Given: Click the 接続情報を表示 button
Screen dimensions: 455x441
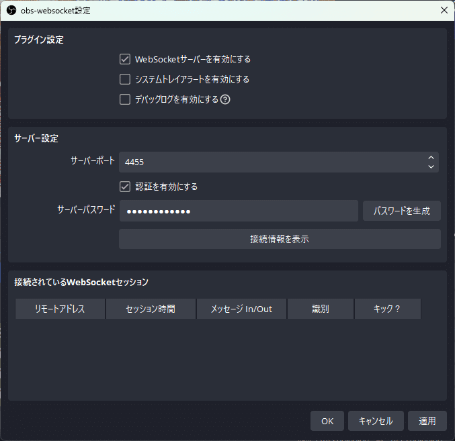Looking at the screenshot, I should click(280, 239).
